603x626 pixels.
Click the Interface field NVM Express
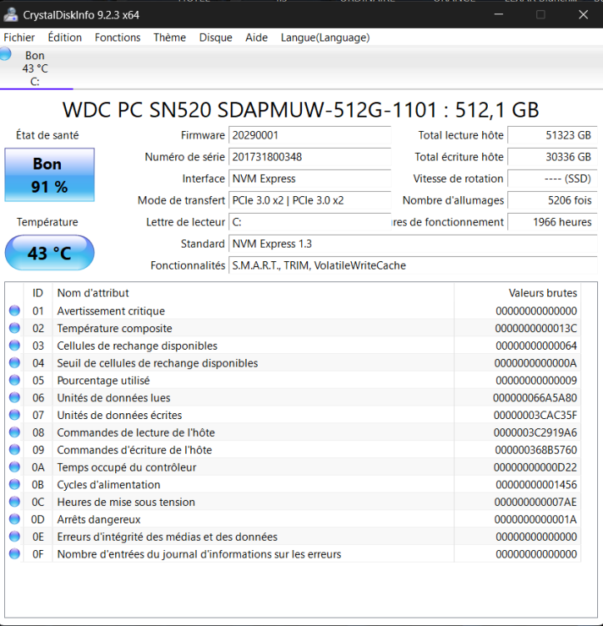point(309,179)
